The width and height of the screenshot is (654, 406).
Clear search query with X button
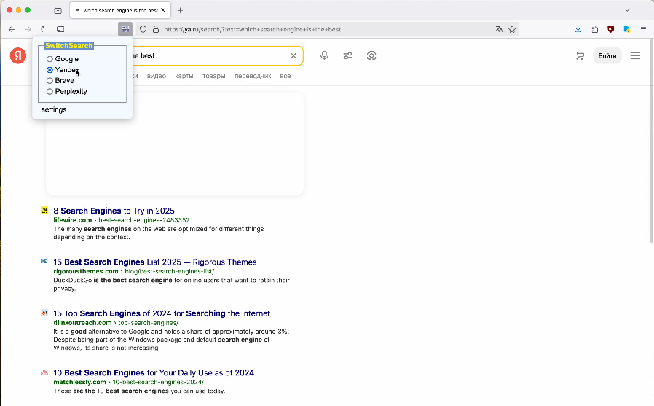click(293, 56)
